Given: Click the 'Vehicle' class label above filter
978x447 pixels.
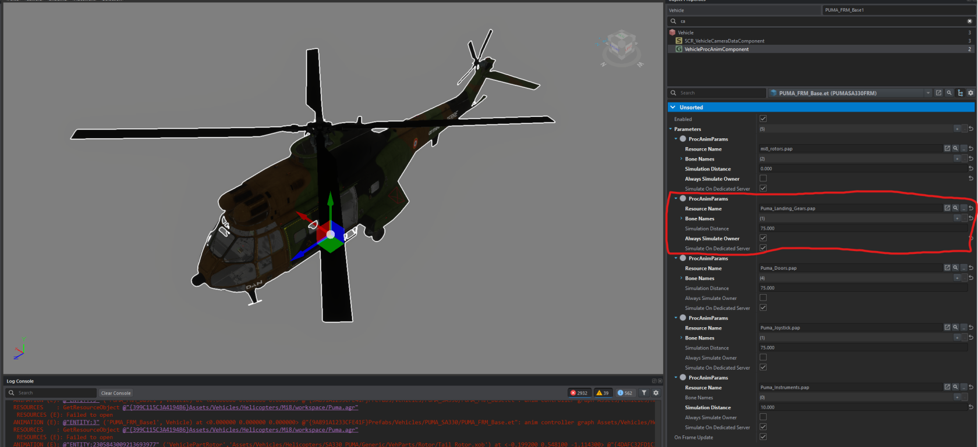Looking at the screenshot, I should (x=676, y=10).
